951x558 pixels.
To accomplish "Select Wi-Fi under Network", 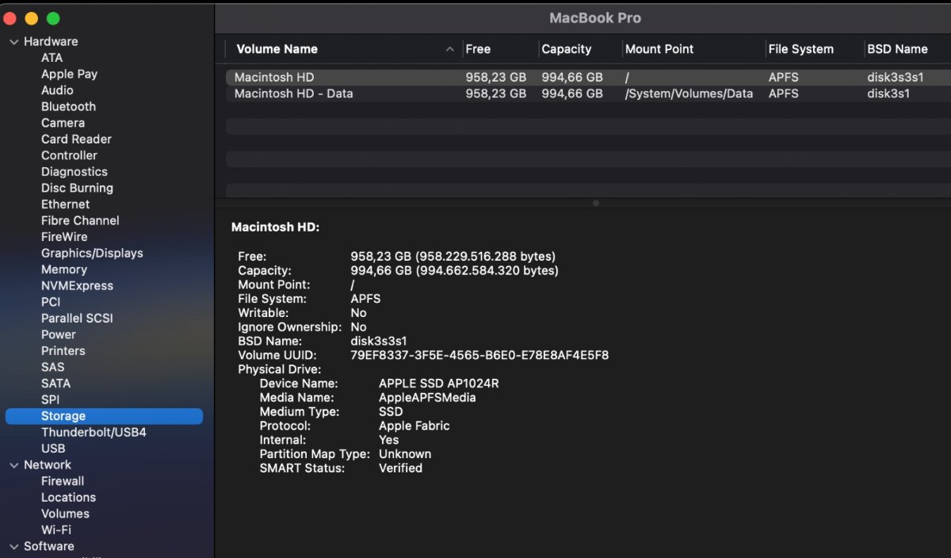I will point(56,529).
